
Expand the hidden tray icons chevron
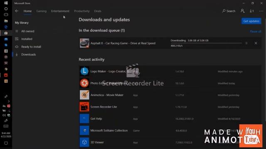pyautogui.click(x=9, y=101)
